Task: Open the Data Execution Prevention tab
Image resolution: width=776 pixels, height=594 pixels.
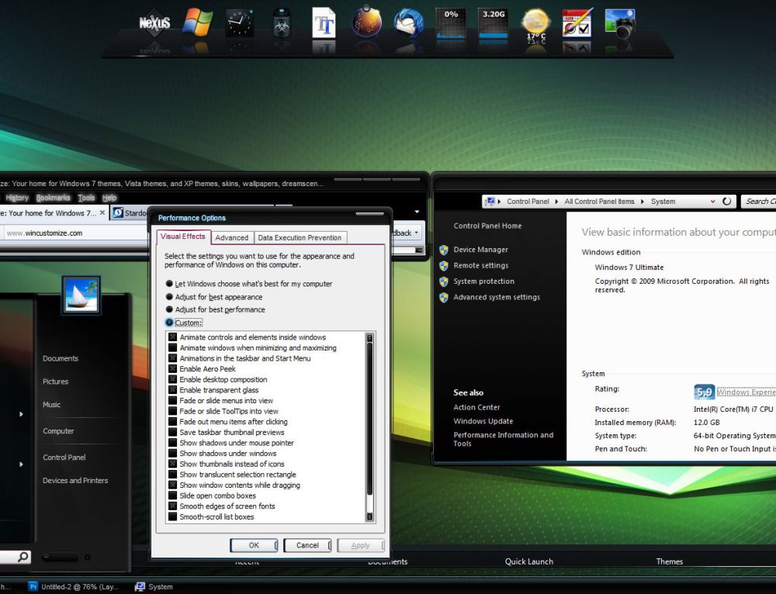Action: tap(300, 238)
